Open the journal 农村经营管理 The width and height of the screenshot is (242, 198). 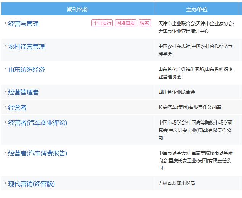point(26,47)
